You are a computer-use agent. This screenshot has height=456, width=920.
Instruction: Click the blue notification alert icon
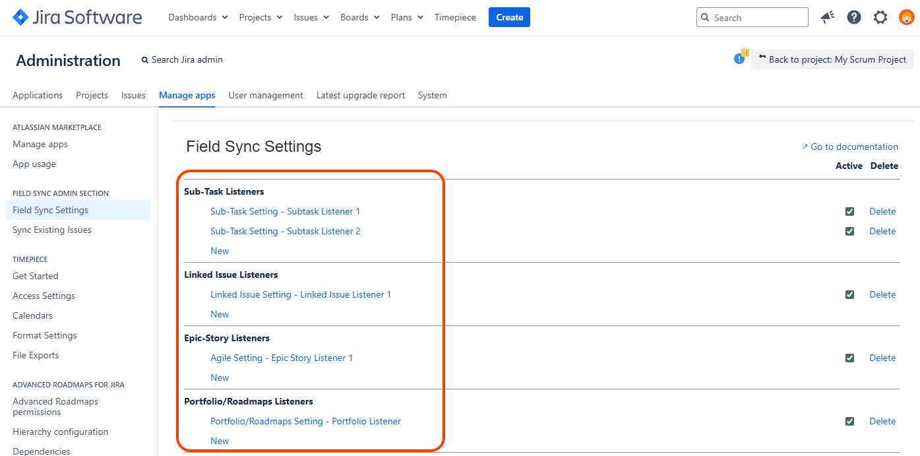[x=739, y=59]
